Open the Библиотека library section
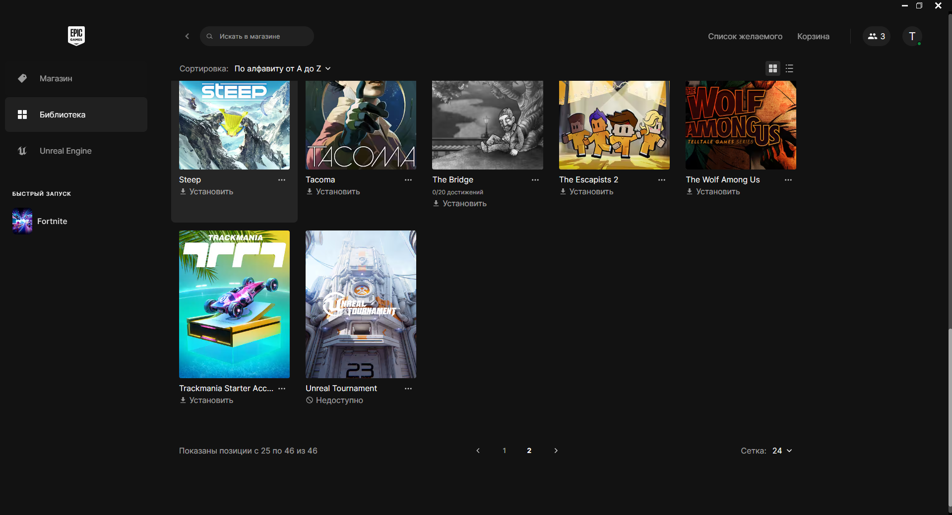The image size is (952, 515). tap(76, 114)
